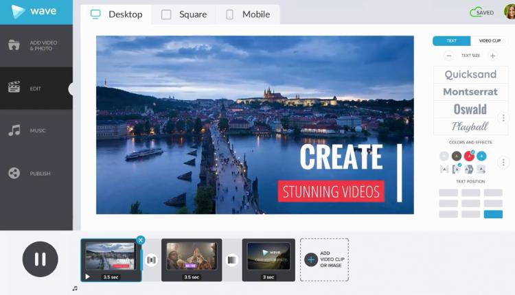Decrease text size with minus button

click(449, 56)
